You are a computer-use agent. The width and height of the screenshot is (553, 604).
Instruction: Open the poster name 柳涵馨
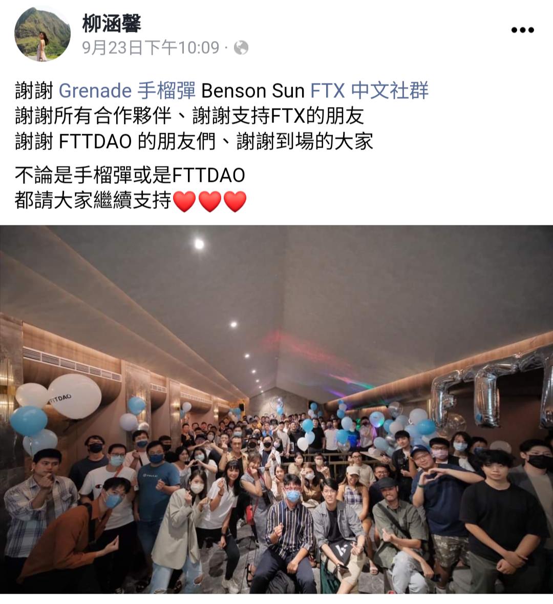[112, 23]
